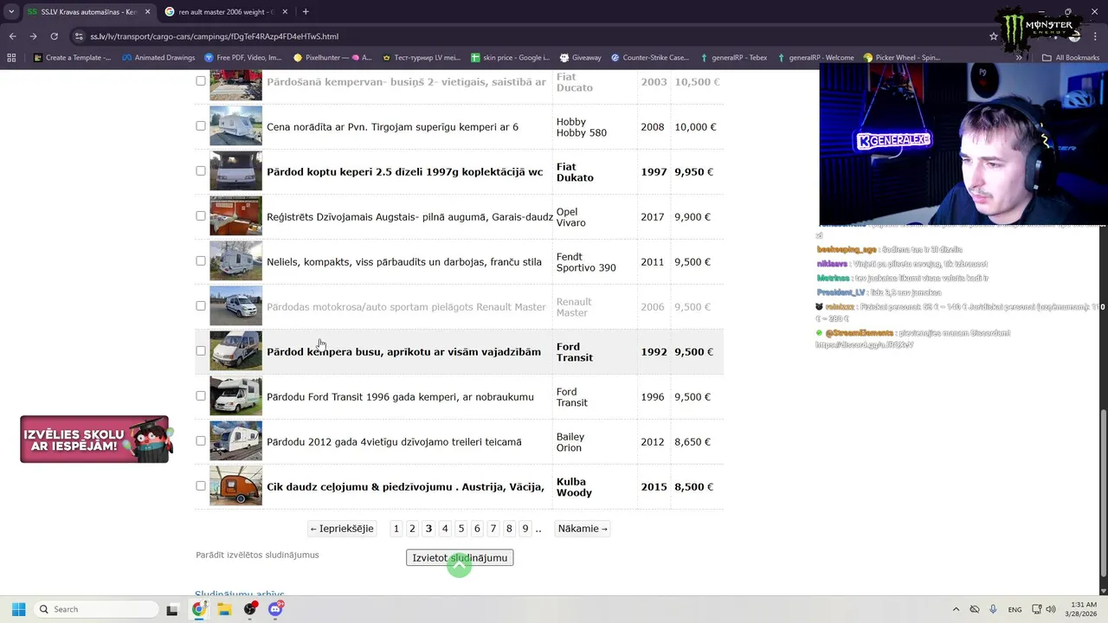Tick the checkbox for Hobby 580 listing
The image size is (1108, 623).
tap(201, 125)
